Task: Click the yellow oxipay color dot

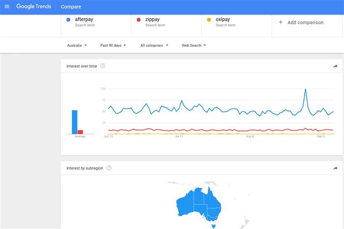Action: click(x=209, y=20)
